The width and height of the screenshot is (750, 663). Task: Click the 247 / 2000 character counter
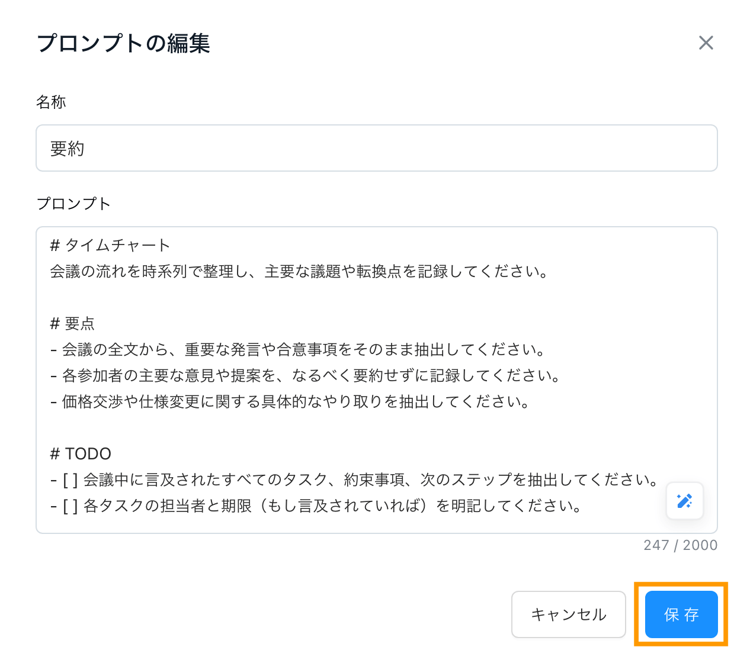[680, 545]
